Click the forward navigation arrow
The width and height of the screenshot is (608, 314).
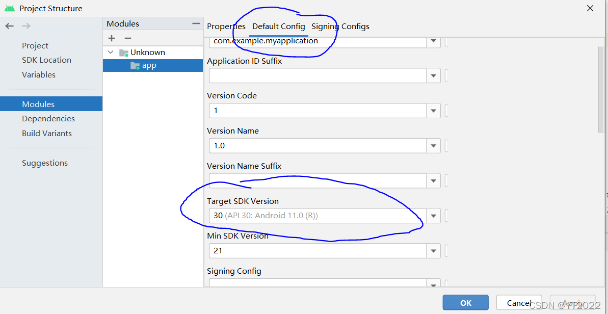27,26
